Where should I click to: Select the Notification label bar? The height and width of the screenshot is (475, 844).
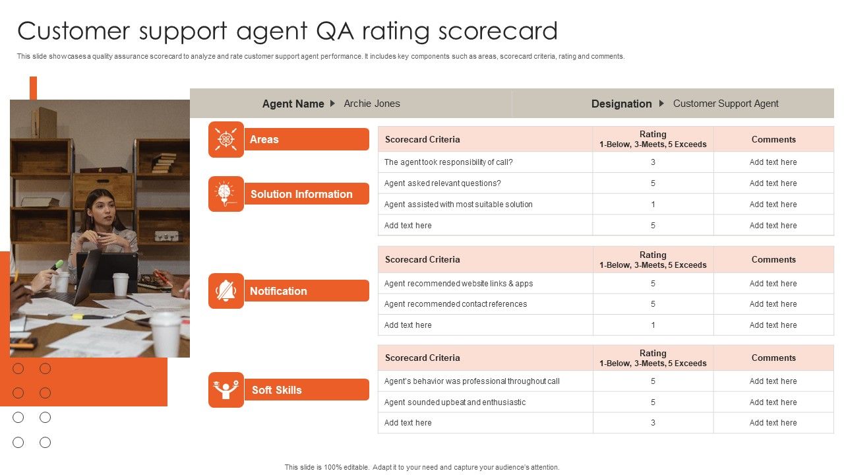click(x=307, y=291)
